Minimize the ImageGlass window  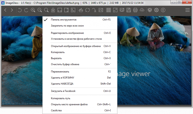173,2
